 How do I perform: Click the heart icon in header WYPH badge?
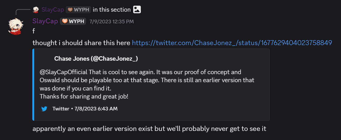click(65, 21)
